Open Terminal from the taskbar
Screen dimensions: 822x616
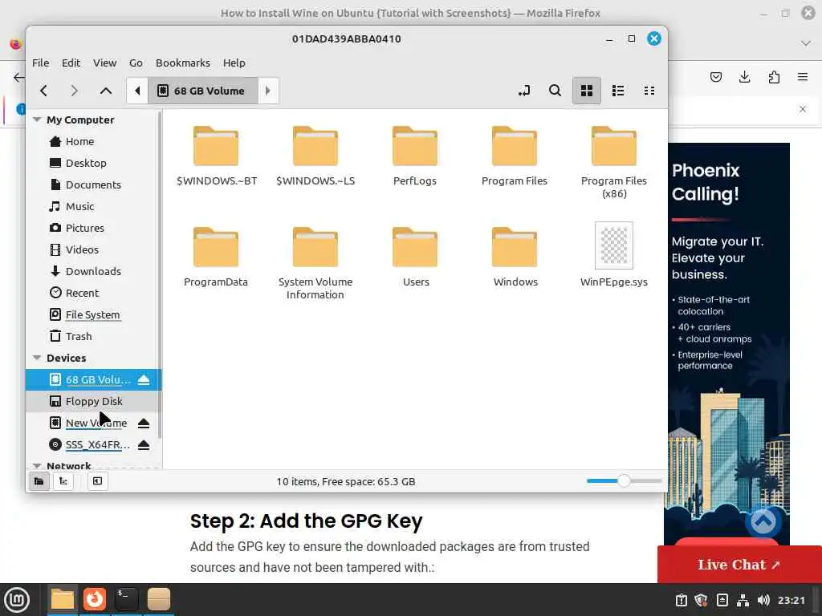[126, 599]
